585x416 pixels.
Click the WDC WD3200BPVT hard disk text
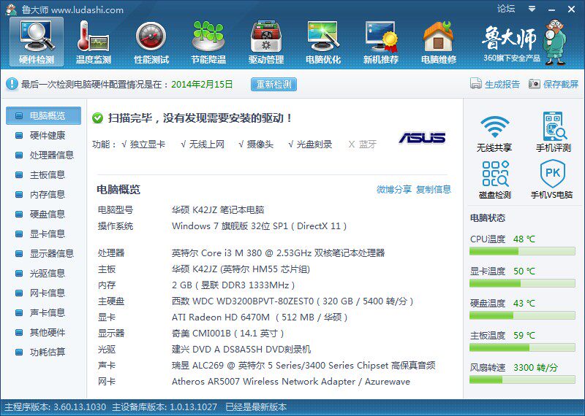point(292,301)
